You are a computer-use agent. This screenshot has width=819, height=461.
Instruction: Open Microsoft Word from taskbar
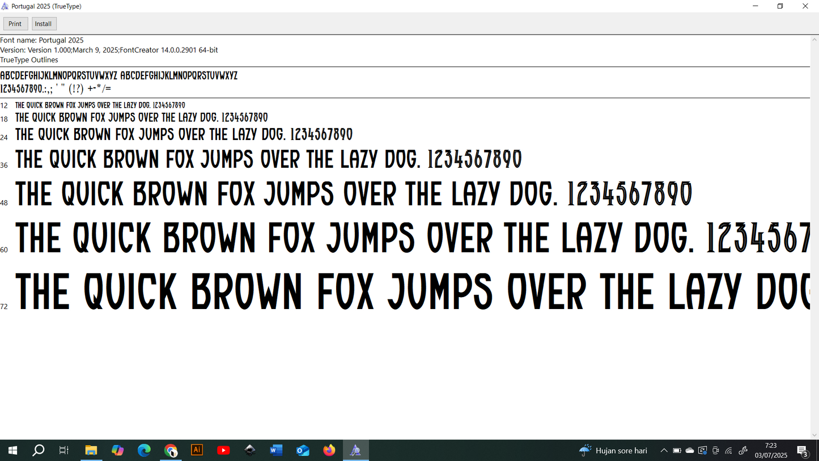pyautogui.click(x=276, y=451)
